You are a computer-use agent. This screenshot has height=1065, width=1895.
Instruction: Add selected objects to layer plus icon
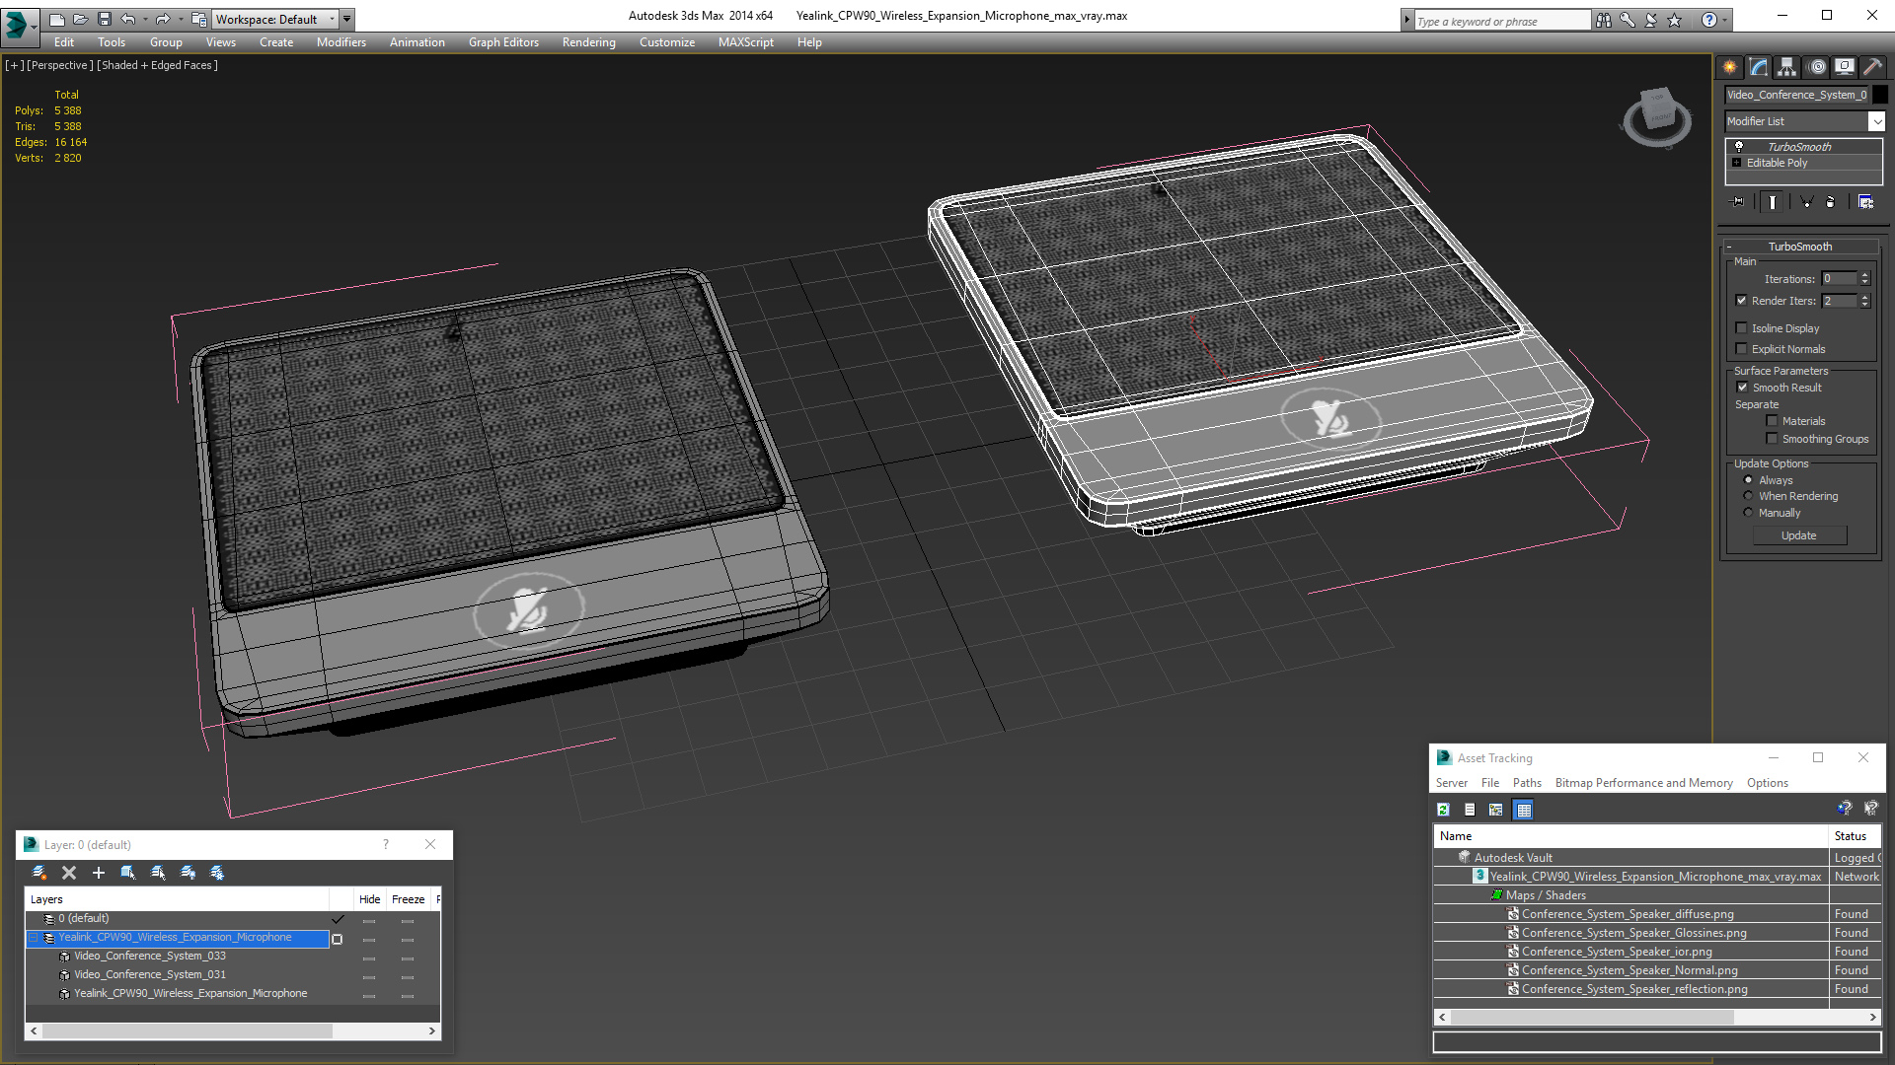(x=99, y=873)
